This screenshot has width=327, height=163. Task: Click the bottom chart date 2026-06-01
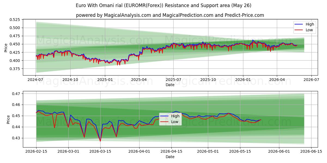click(x=279, y=152)
